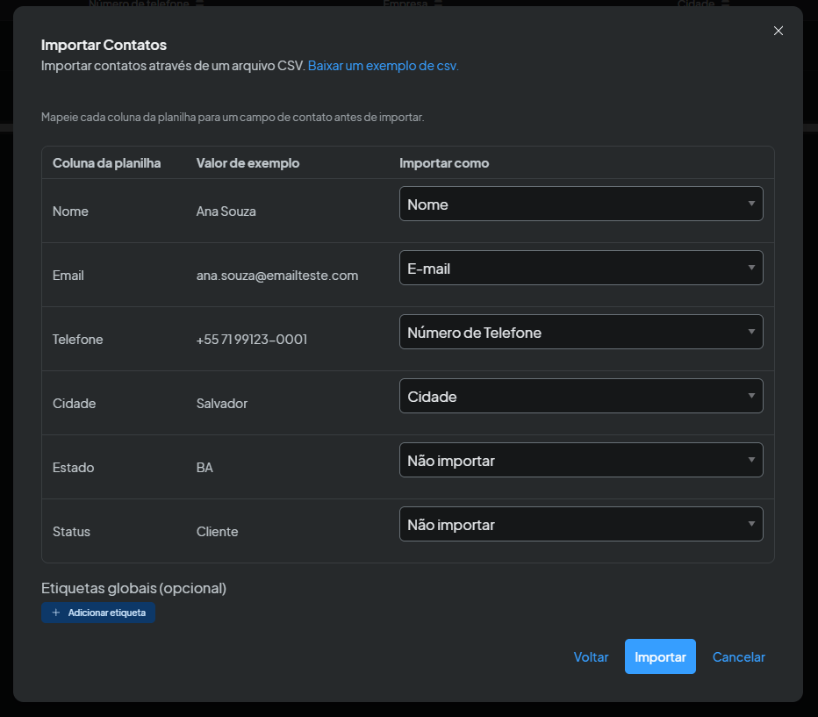Image resolution: width=818 pixels, height=717 pixels.
Task: Click the ana.souza@emailteste.com example value
Action: (x=277, y=276)
